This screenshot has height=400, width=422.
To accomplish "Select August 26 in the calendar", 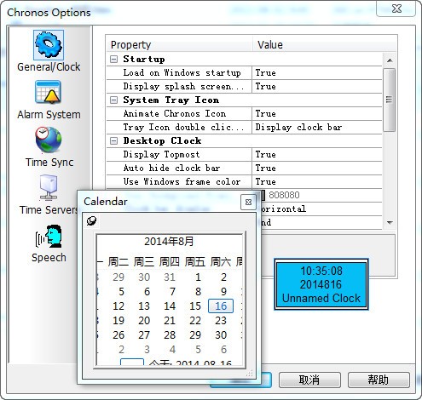I will pyautogui.click(x=119, y=335).
